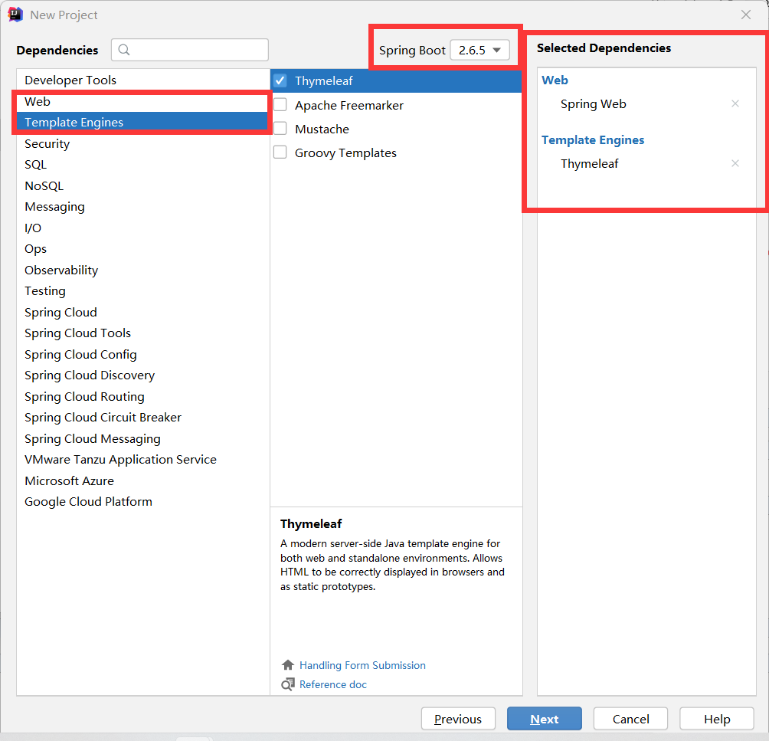This screenshot has width=769, height=741.
Task: Select the NoSQL category
Action: [x=142, y=186]
